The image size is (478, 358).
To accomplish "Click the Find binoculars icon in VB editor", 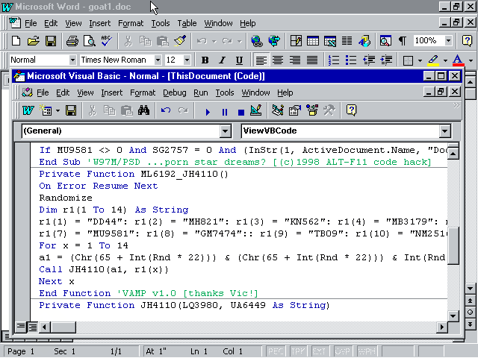I will (x=143, y=110).
